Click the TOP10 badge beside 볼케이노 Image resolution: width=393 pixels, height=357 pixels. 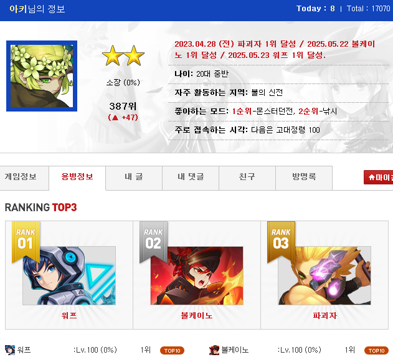tap(376, 351)
